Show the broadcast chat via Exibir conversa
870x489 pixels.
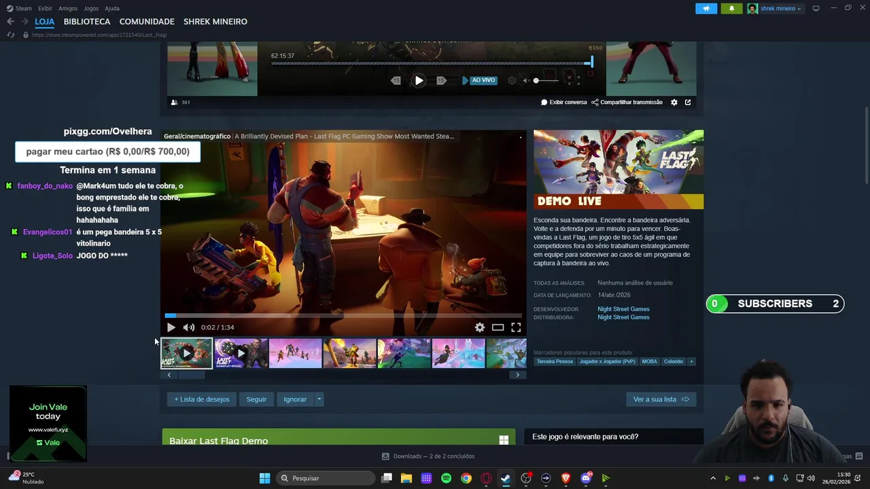point(563,103)
